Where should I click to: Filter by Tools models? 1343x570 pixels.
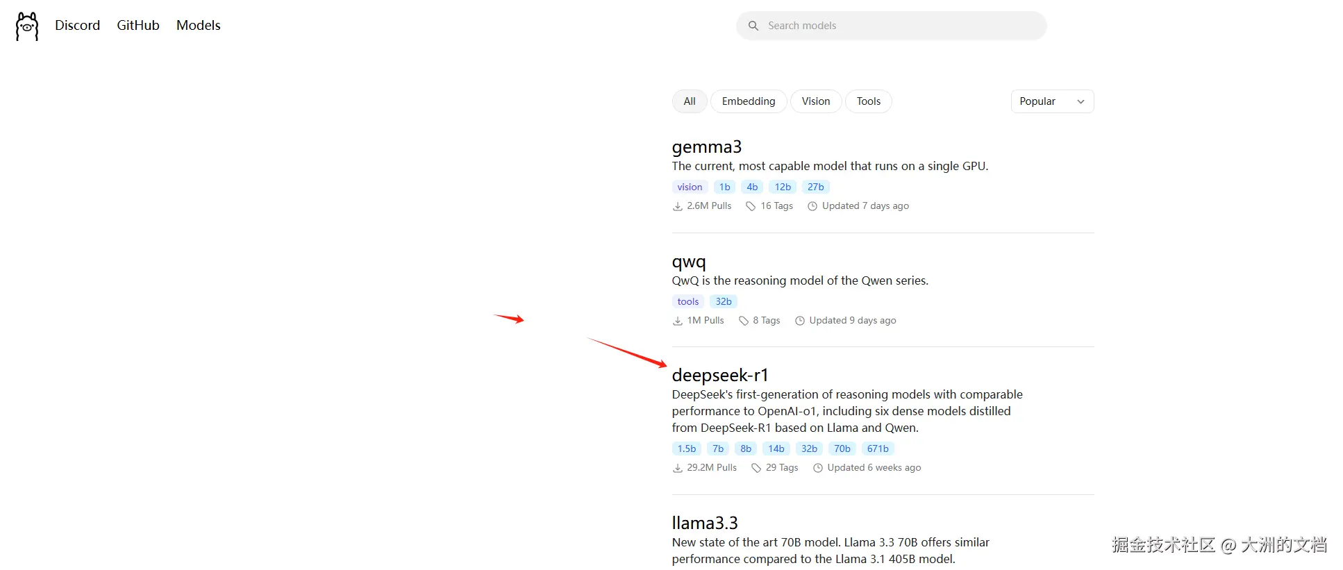point(869,101)
